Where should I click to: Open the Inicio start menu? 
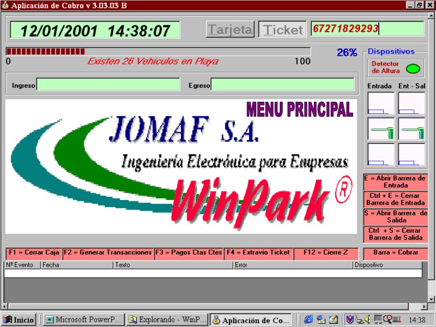[19, 320]
